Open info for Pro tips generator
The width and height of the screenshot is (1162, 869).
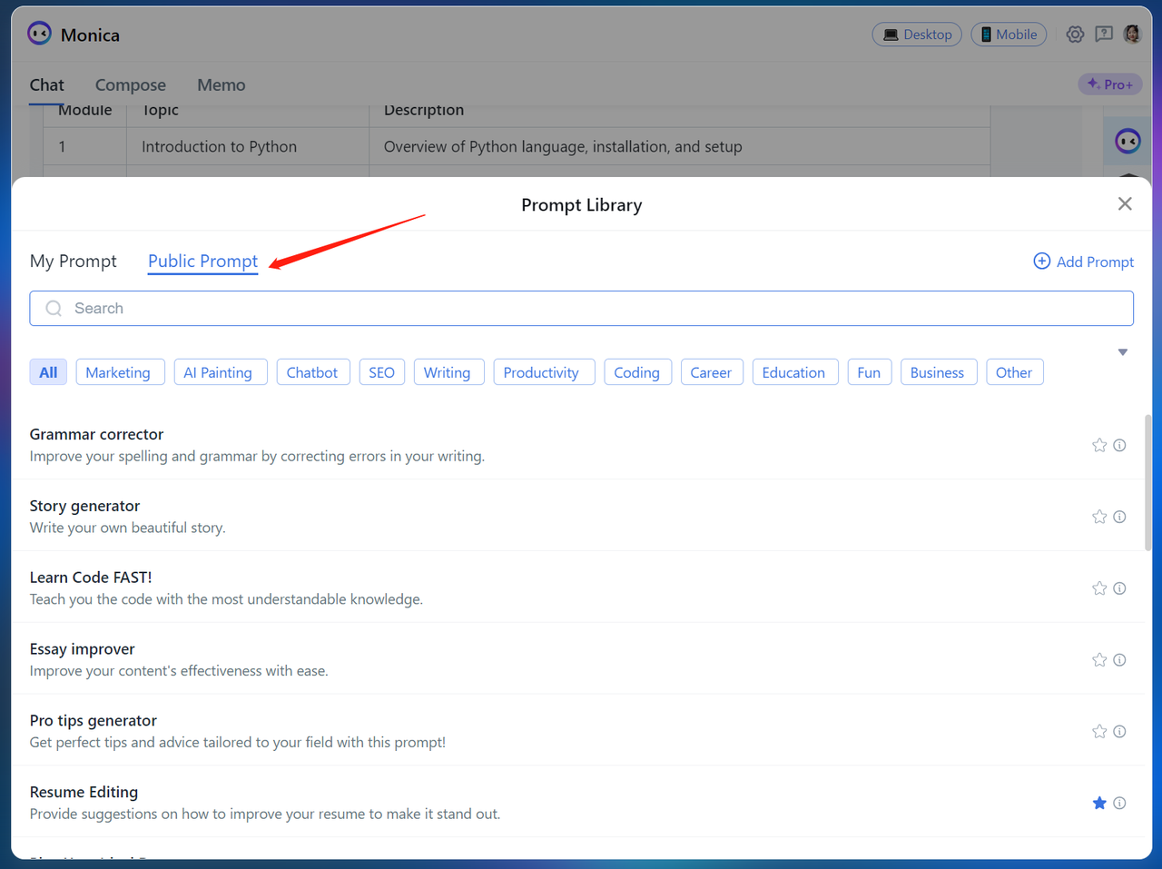1119,732
